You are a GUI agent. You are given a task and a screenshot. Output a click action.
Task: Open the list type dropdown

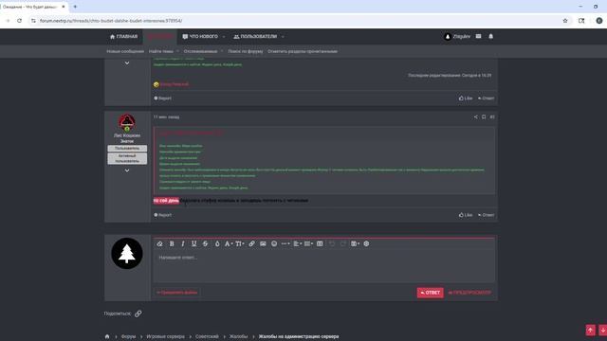[x=308, y=244]
